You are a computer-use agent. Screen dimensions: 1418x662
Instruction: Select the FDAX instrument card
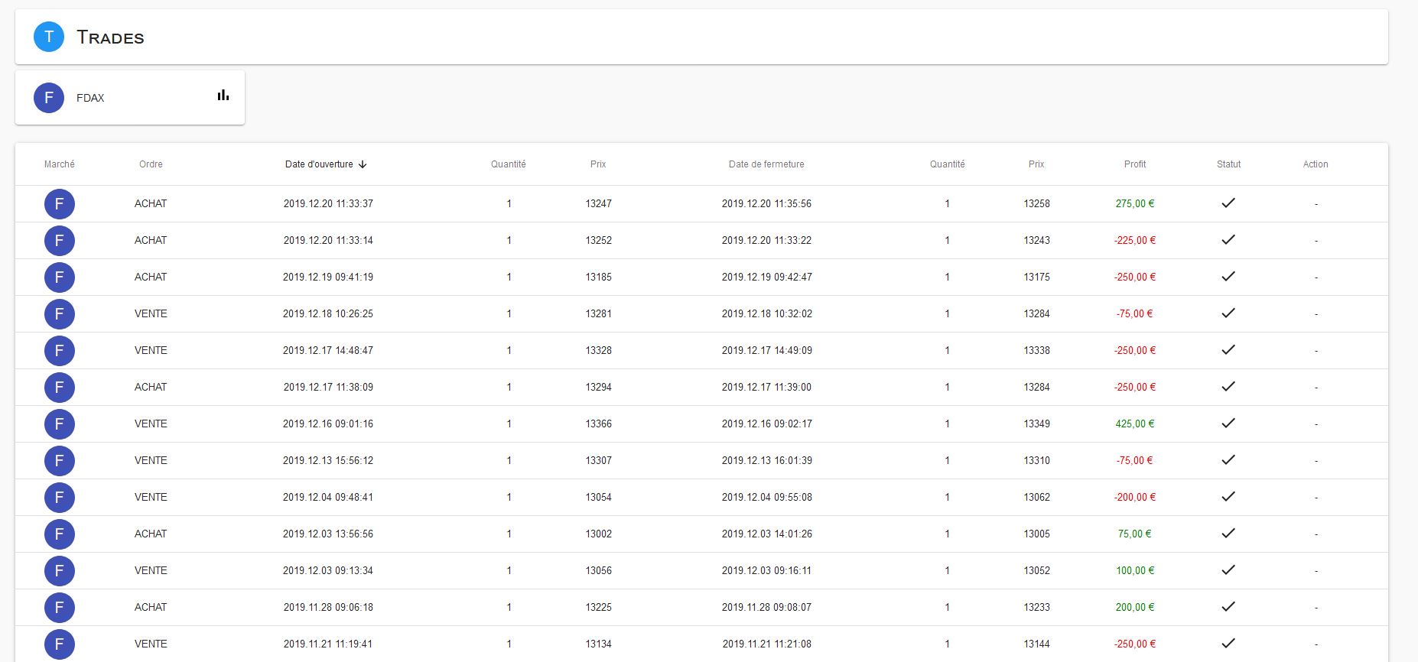pos(130,98)
